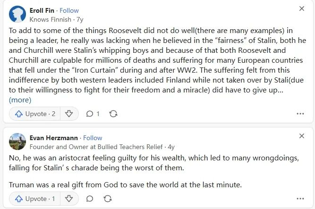Share Eroll Fin's answer via reshare icon

pos(113,114)
